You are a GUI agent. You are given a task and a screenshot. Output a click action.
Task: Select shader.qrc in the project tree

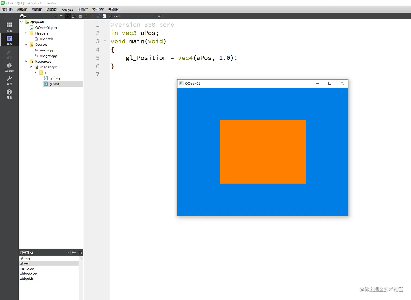pos(48,67)
